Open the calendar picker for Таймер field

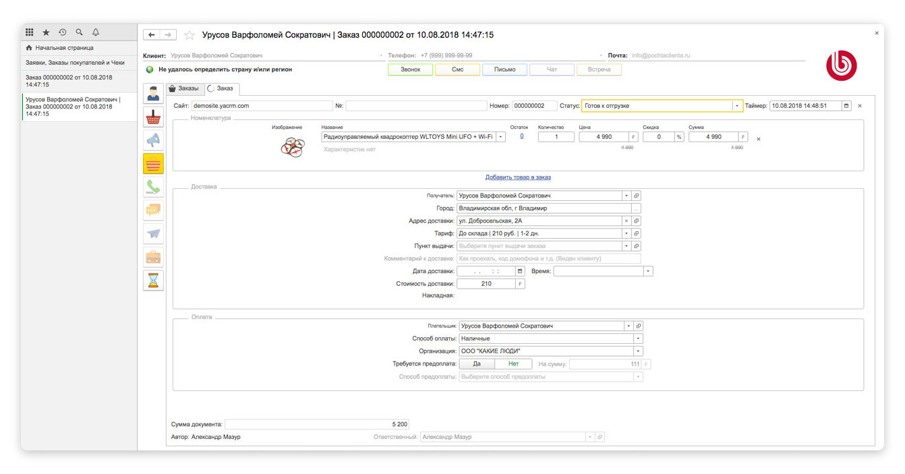click(x=847, y=106)
